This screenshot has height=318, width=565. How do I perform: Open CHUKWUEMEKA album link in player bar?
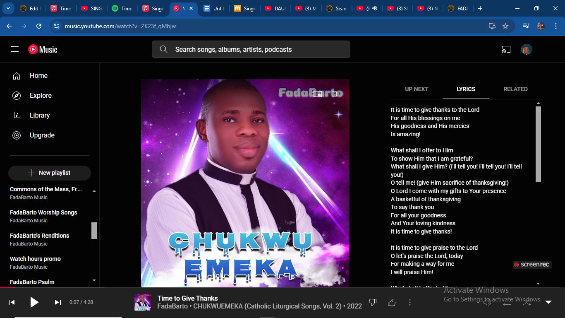click(x=267, y=306)
